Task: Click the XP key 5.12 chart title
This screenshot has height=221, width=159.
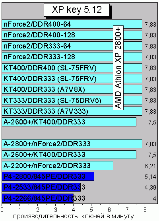Action: tap(77, 10)
